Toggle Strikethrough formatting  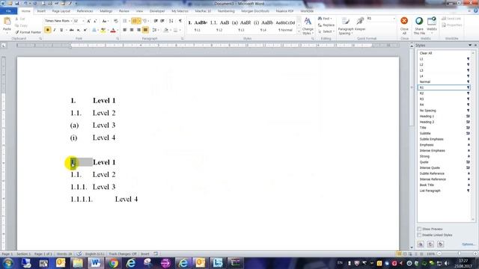tap(72, 30)
